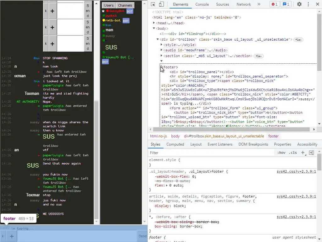Switch to the Styles pane tab
322x242 pixels.
(x=155, y=144)
